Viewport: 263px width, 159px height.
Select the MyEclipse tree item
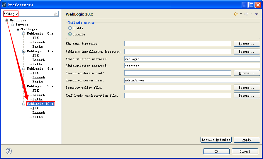18,20
